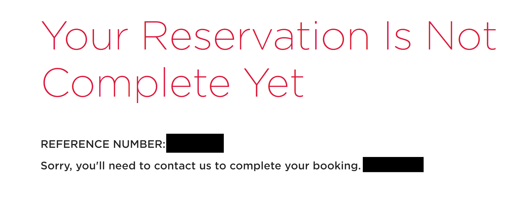The height and width of the screenshot is (215, 511).
Task: Click the word "NUMBER:" in the label
Action: pos(139,144)
